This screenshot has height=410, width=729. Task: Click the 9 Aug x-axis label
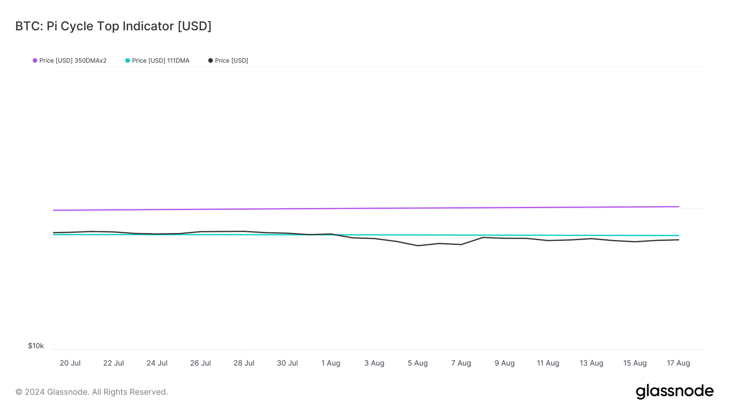(x=505, y=363)
